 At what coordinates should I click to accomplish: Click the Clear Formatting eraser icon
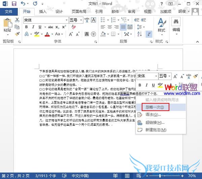pyautogui.click(x=74, y=27)
